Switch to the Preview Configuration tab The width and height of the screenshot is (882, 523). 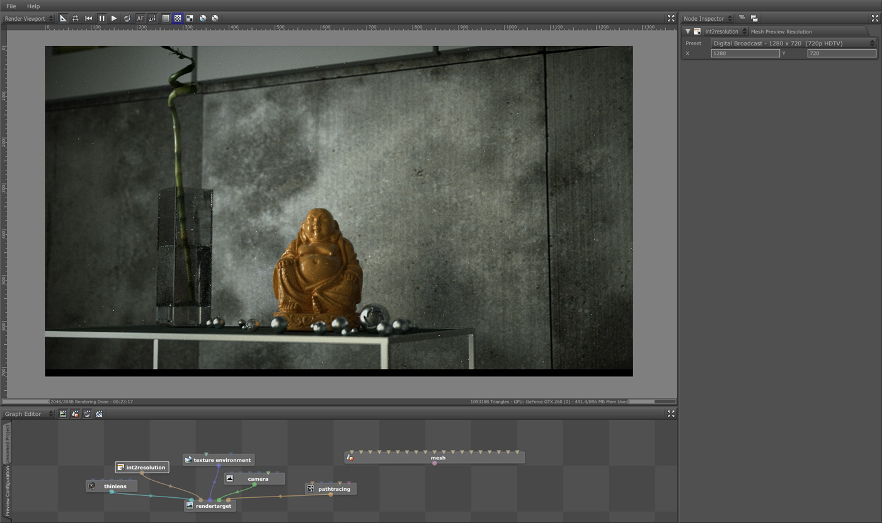point(8,491)
